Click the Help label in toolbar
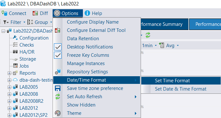221x118 pixels. click(97, 13)
